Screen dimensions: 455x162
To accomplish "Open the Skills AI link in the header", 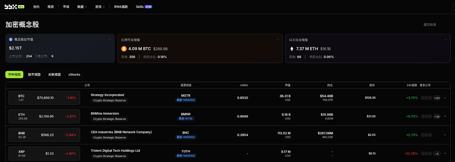I will click(144, 7).
